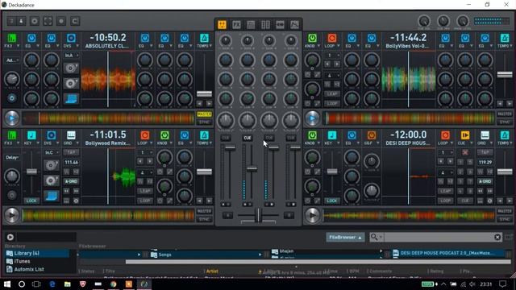516x290 pixels.
Task: Click the search magnifier icon in browser bar
Action: pos(374,237)
